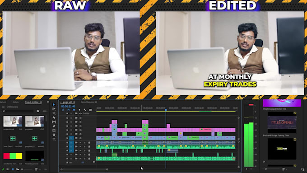Select the Titles Opener template thumbnail
Image resolution: width=307 pixels, height=173 pixels.
pyautogui.click(x=282, y=122)
